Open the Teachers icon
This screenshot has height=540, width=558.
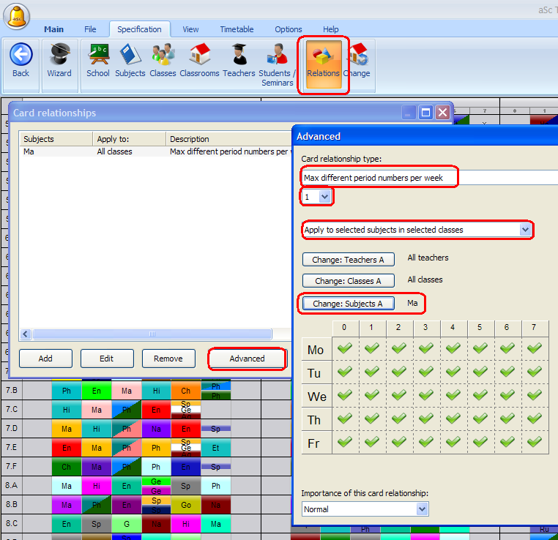point(239,55)
